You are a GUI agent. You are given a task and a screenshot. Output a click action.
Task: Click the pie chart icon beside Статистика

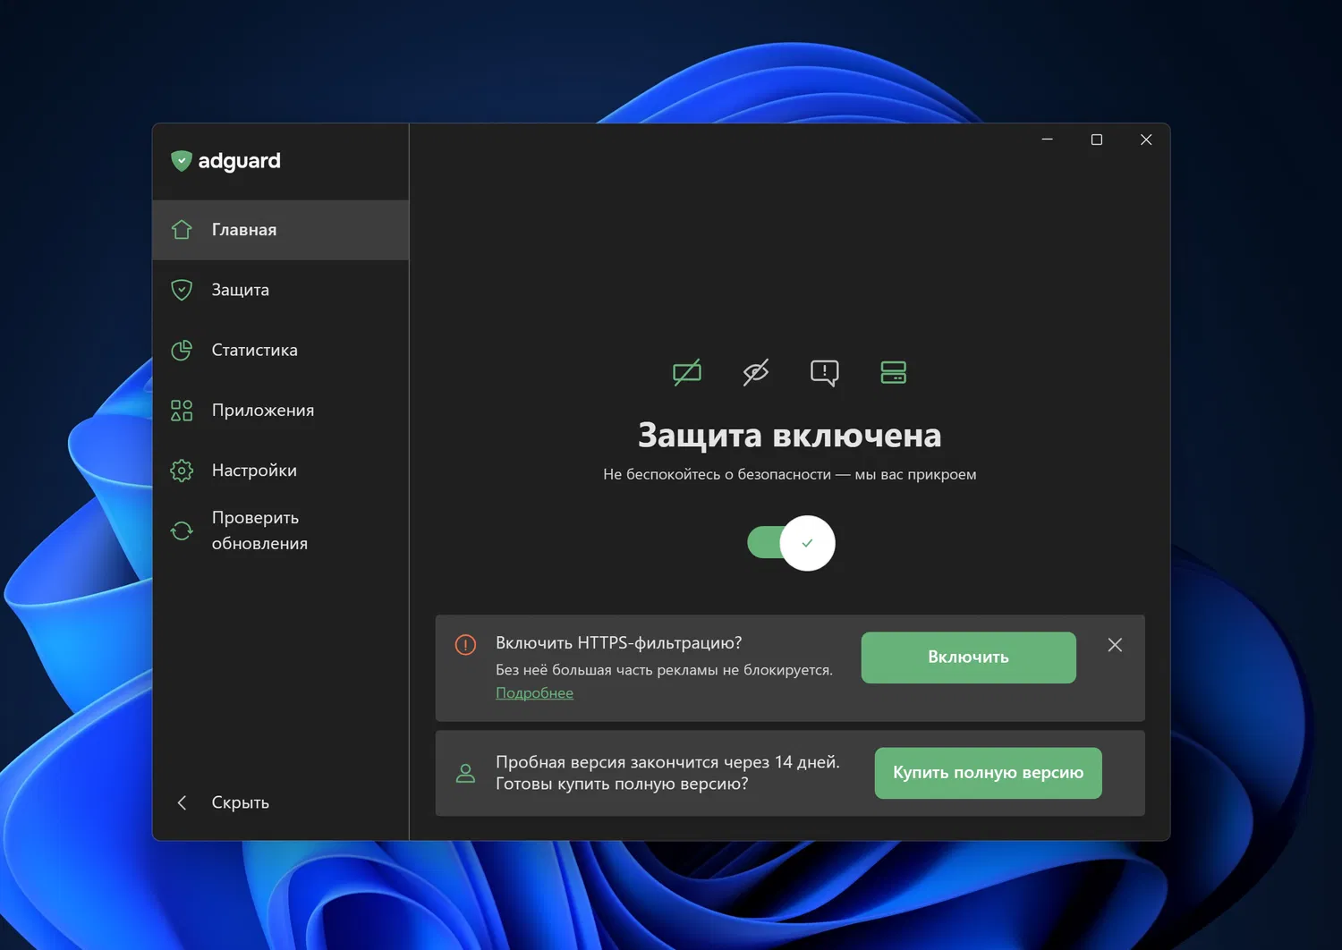point(182,350)
